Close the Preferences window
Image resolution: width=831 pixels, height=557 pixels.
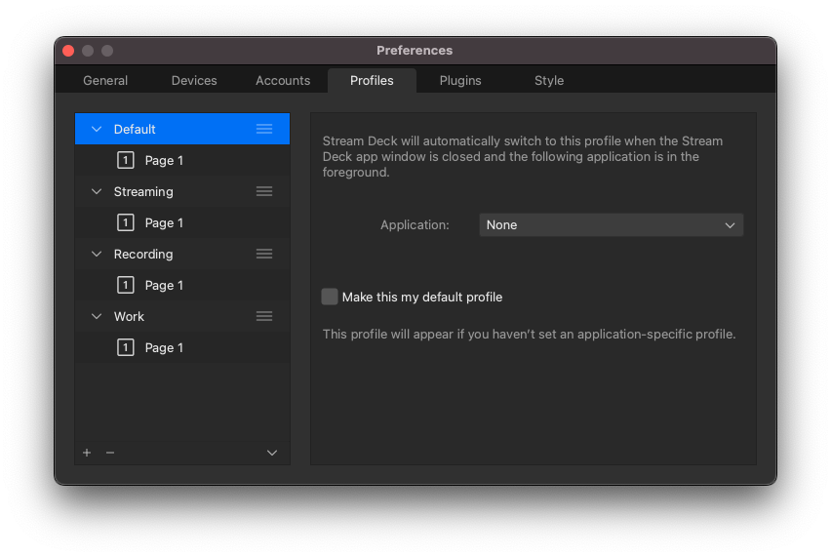(68, 51)
